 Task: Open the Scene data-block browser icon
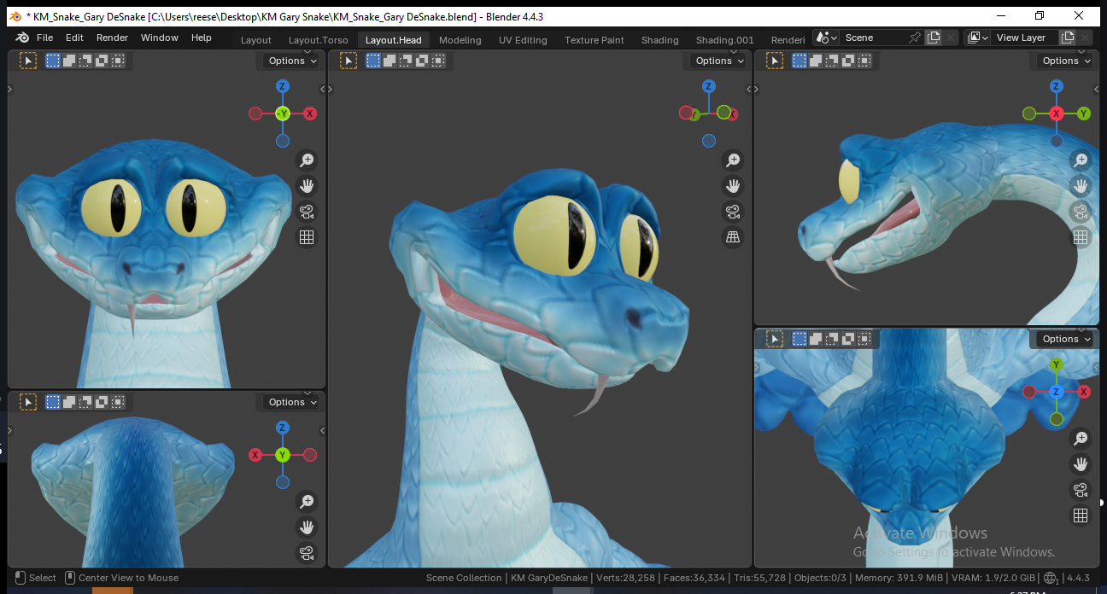click(x=823, y=37)
